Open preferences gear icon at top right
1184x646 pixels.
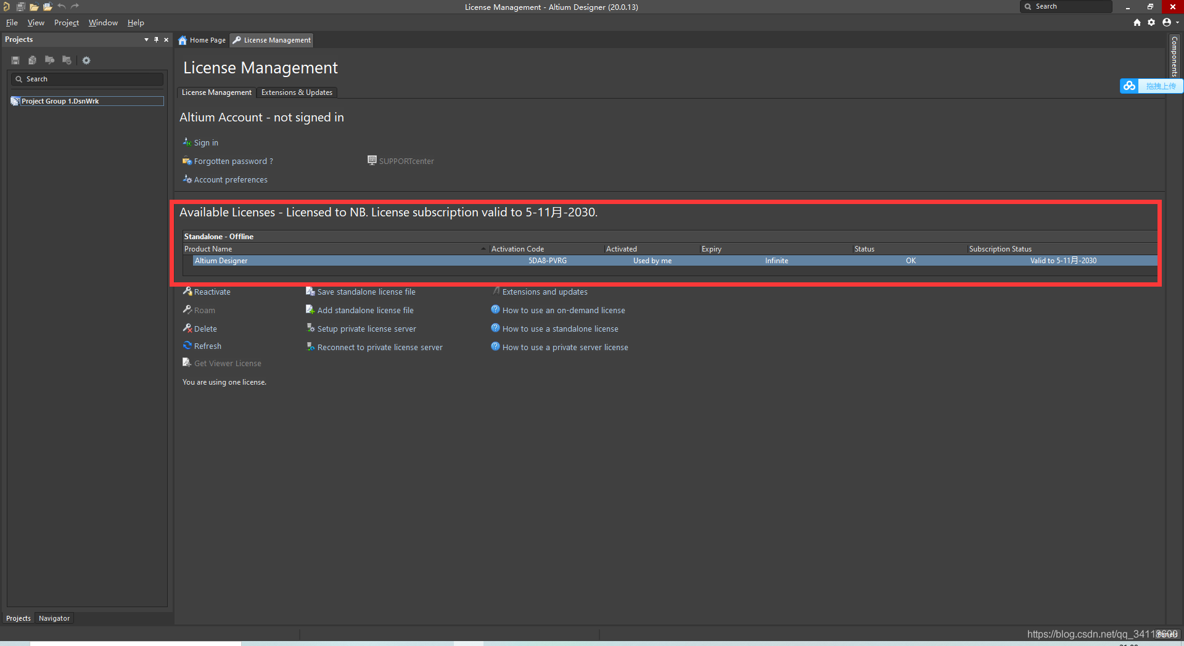[x=1151, y=22]
